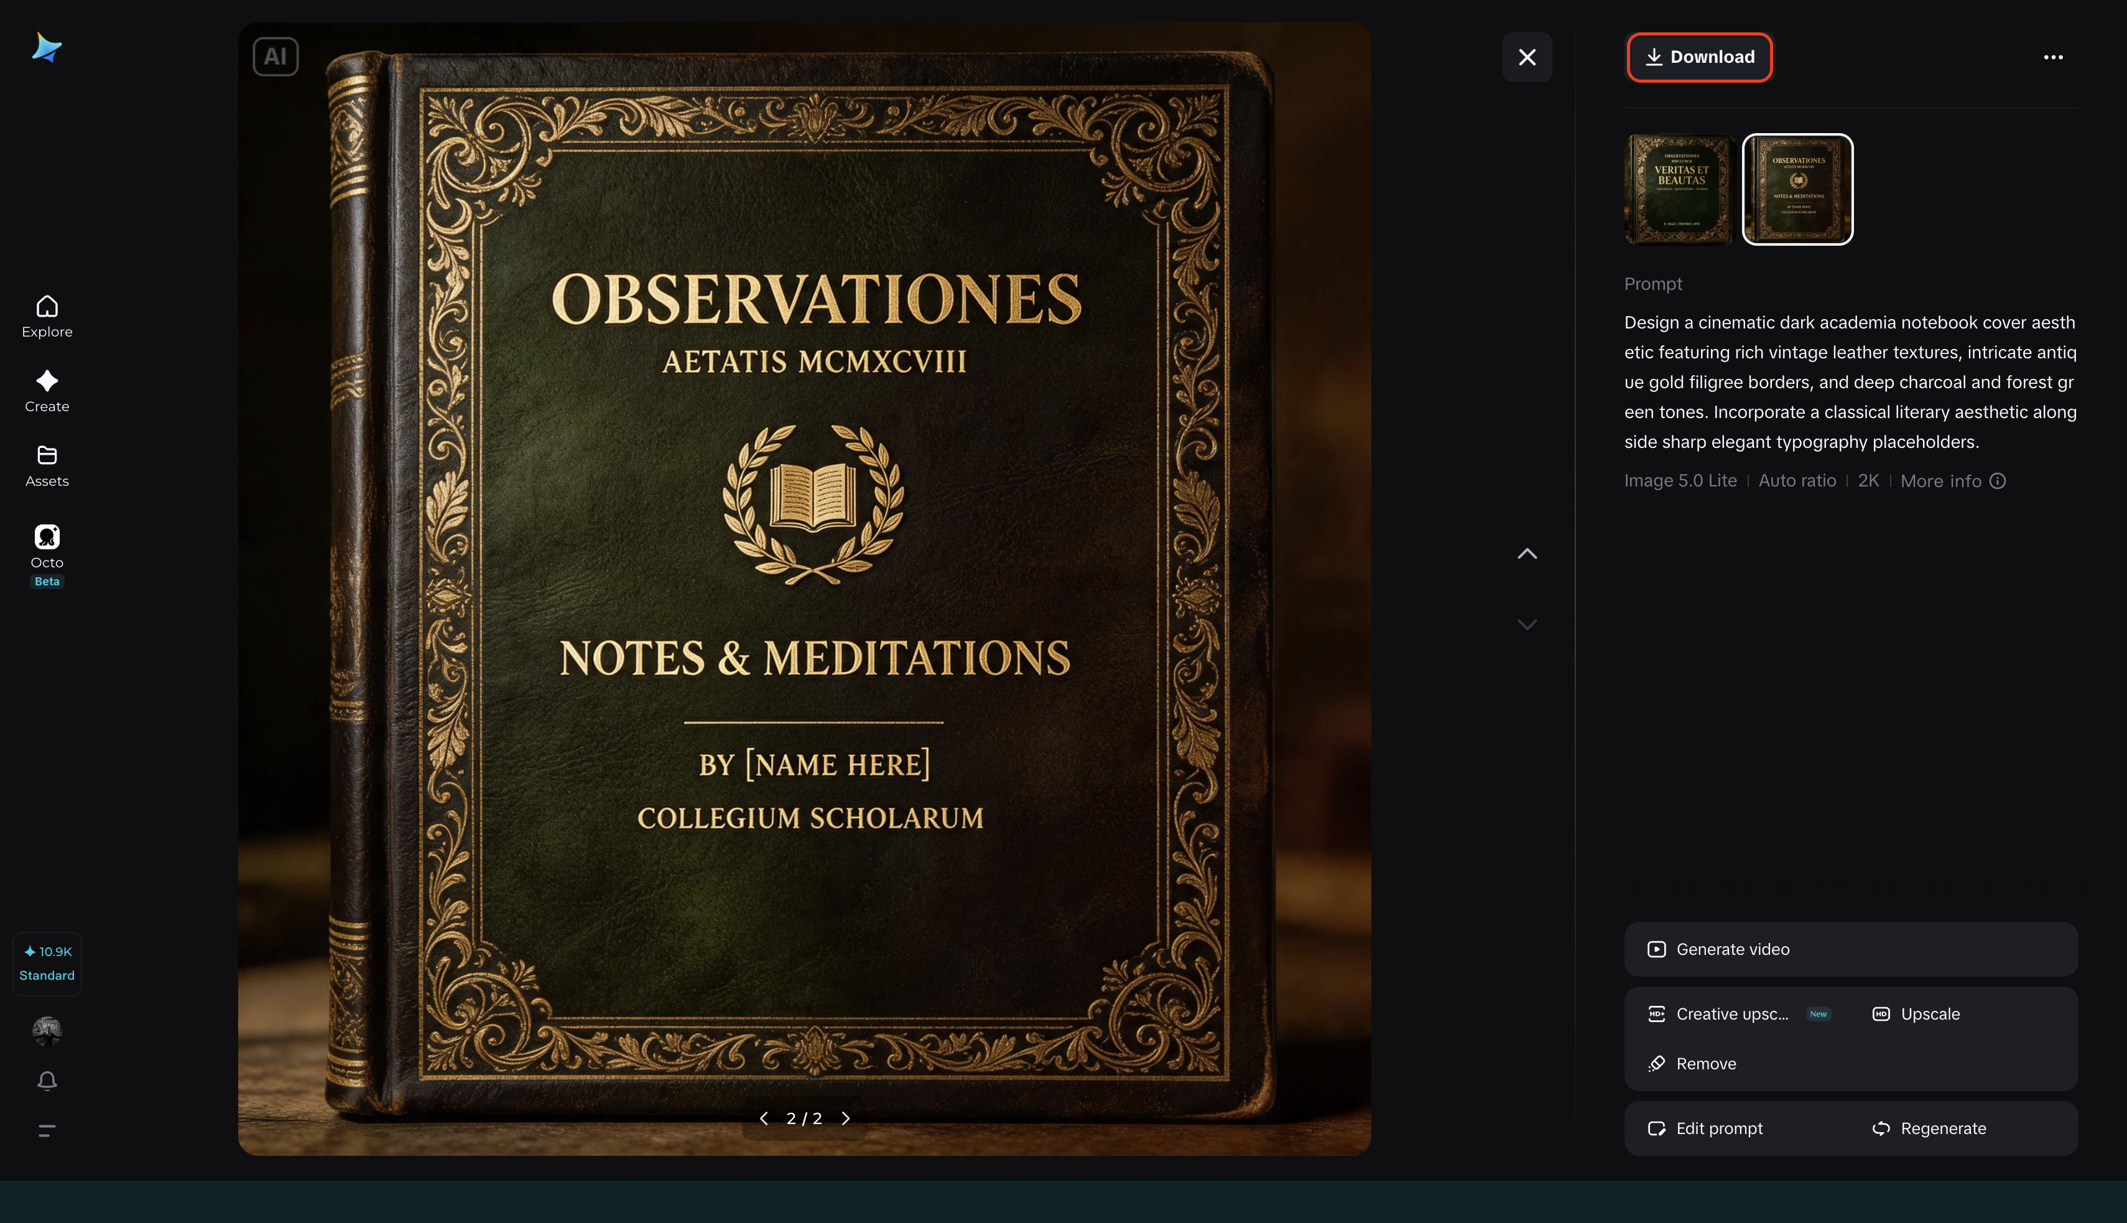The height and width of the screenshot is (1223, 2127).
Task: Click the app logo in top-left corner
Action: click(47, 48)
